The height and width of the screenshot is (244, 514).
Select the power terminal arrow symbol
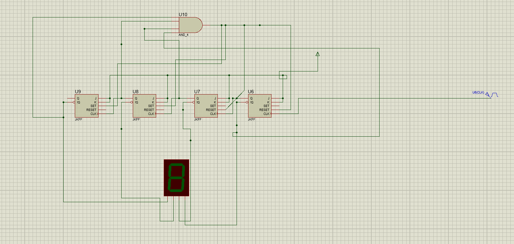[x=318, y=54]
